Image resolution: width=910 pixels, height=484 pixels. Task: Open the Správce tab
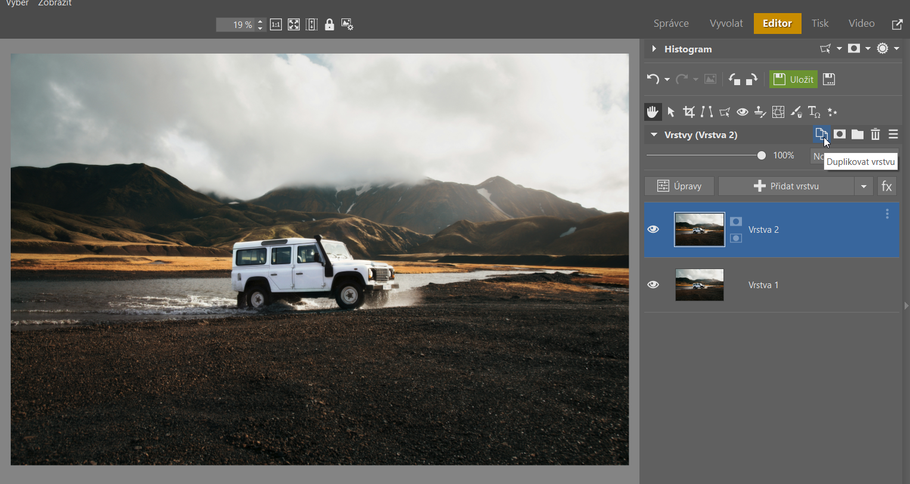(x=671, y=23)
